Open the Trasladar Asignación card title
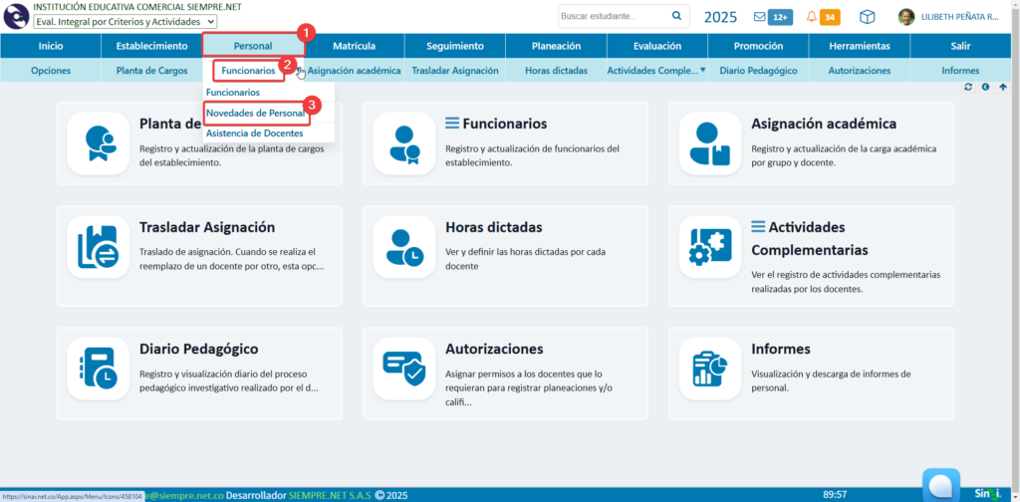The height and width of the screenshot is (502, 1020). tap(207, 227)
